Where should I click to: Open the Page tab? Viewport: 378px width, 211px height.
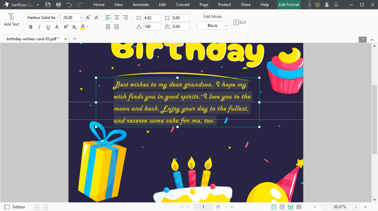(204, 5)
